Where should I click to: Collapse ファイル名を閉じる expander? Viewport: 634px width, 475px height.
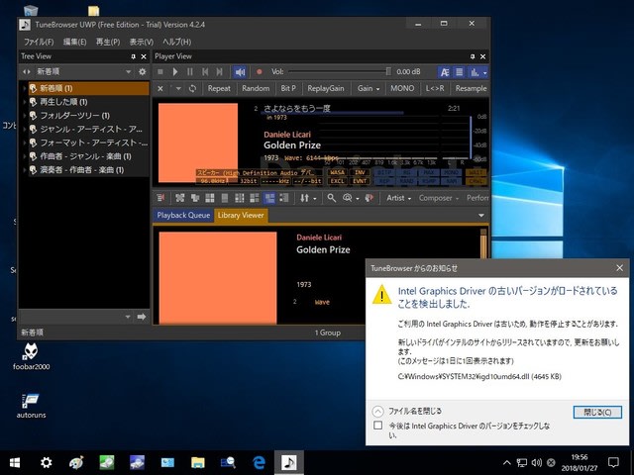click(x=377, y=412)
